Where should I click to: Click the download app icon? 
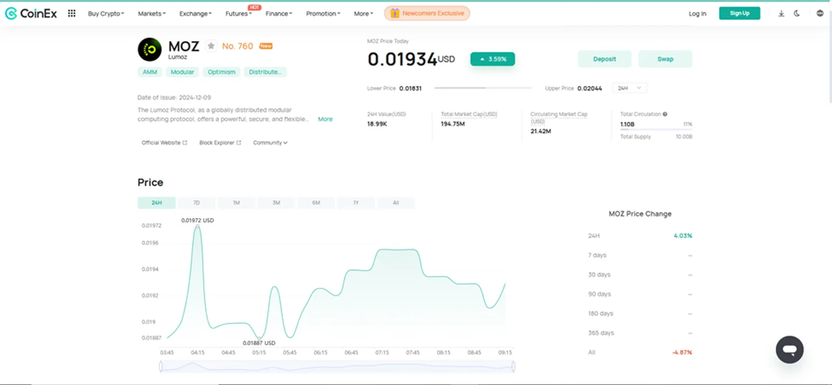[781, 13]
